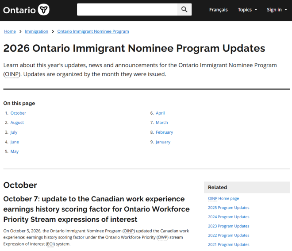
Task: Click the OINP abbreviation in intro paragraph
Action: [x=12, y=74]
